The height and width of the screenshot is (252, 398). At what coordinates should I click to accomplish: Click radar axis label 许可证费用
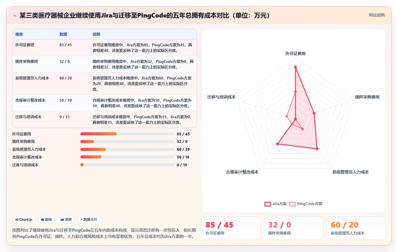[295, 54]
